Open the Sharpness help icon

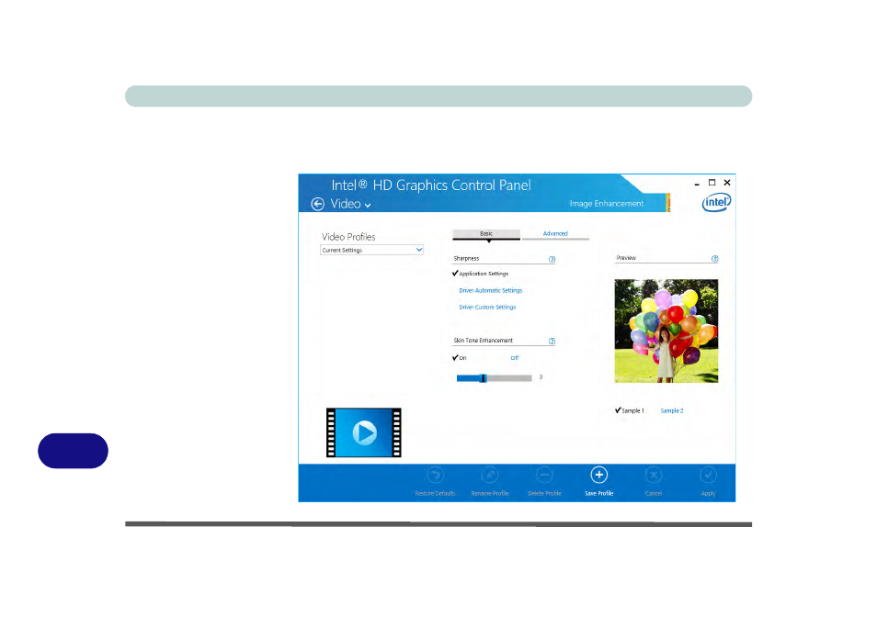(552, 259)
